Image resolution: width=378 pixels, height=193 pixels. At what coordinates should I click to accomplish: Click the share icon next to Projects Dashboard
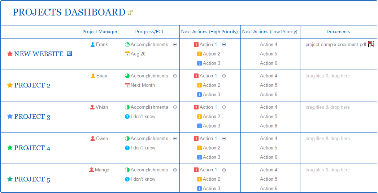point(130,13)
